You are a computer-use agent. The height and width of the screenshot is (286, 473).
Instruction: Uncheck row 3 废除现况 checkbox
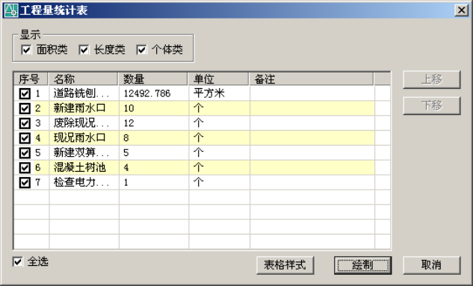pos(25,123)
